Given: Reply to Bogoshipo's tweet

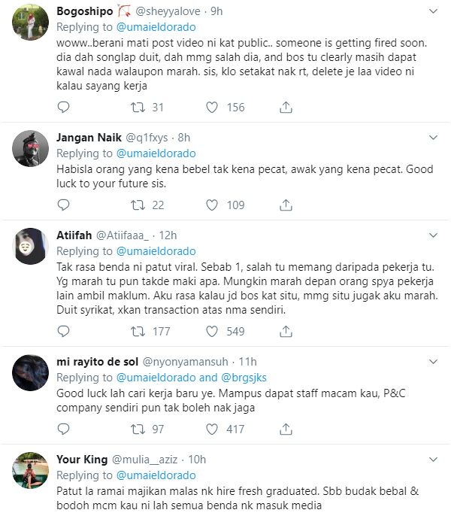Looking at the screenshot, I should click(x=64, y=108).
